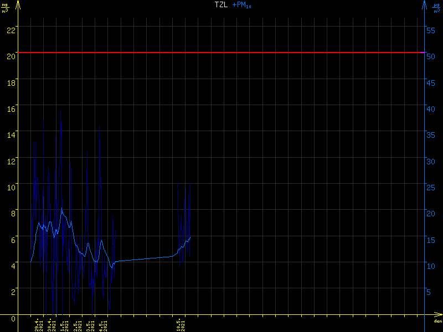Click the 'den' x-axis label

(437, 321)
